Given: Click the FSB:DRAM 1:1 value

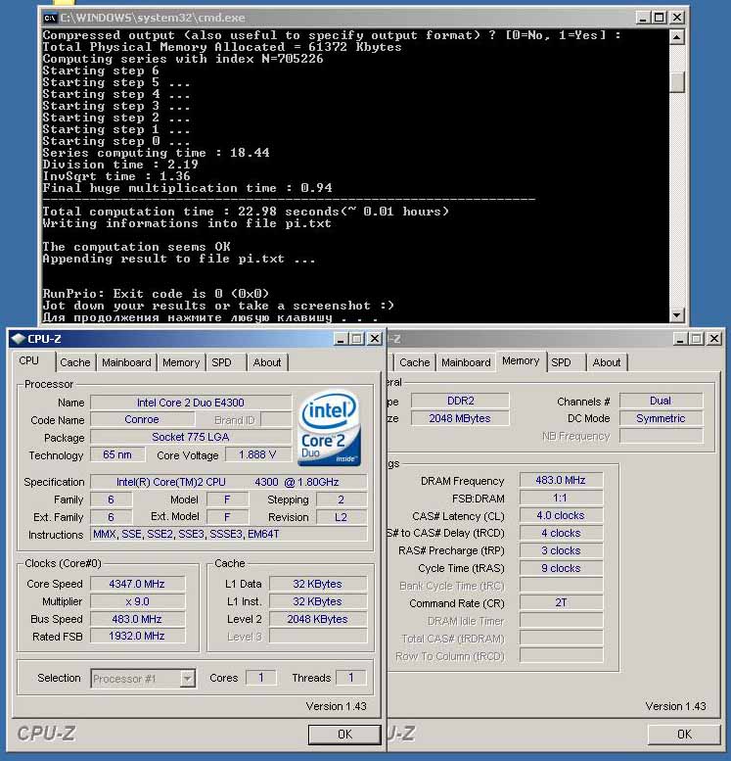Looking at the screenshot, I should (x=561, y=498).
